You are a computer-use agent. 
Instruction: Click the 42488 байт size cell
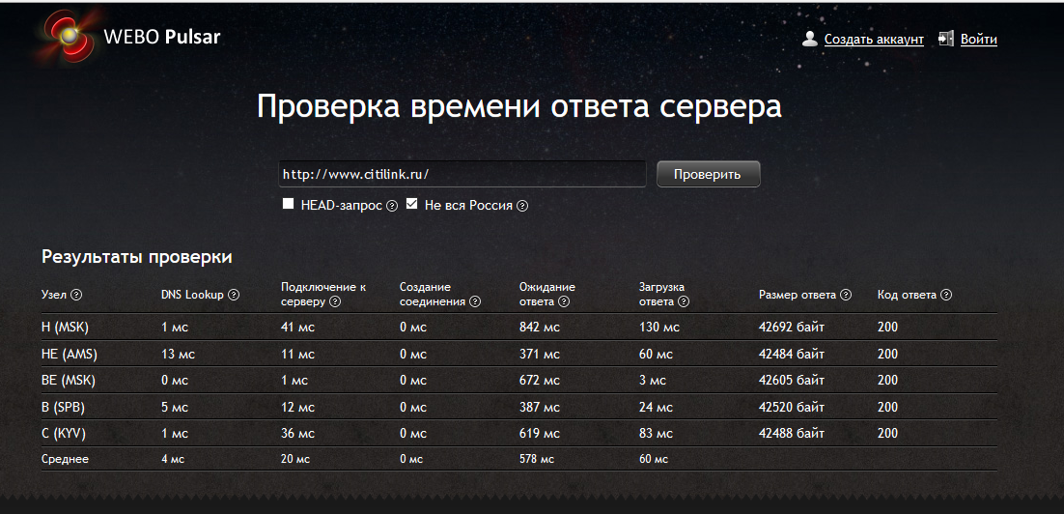click(x=791, y=433)
